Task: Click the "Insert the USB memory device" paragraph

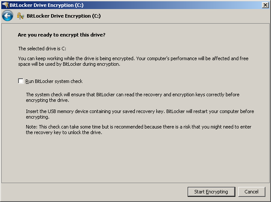Action: coord(140,114)
